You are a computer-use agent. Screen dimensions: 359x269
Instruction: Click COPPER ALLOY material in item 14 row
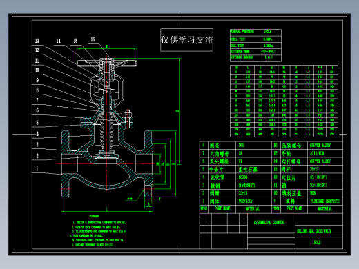[320, 161]
